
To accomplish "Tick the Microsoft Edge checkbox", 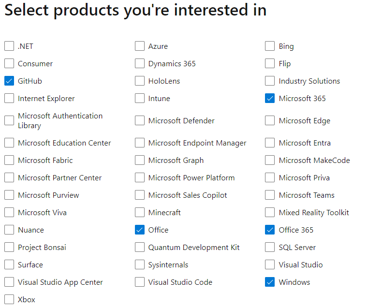I will coord(270,120).
